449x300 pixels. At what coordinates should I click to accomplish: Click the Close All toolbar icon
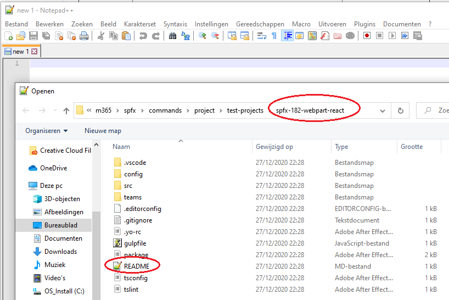point(71,36)
